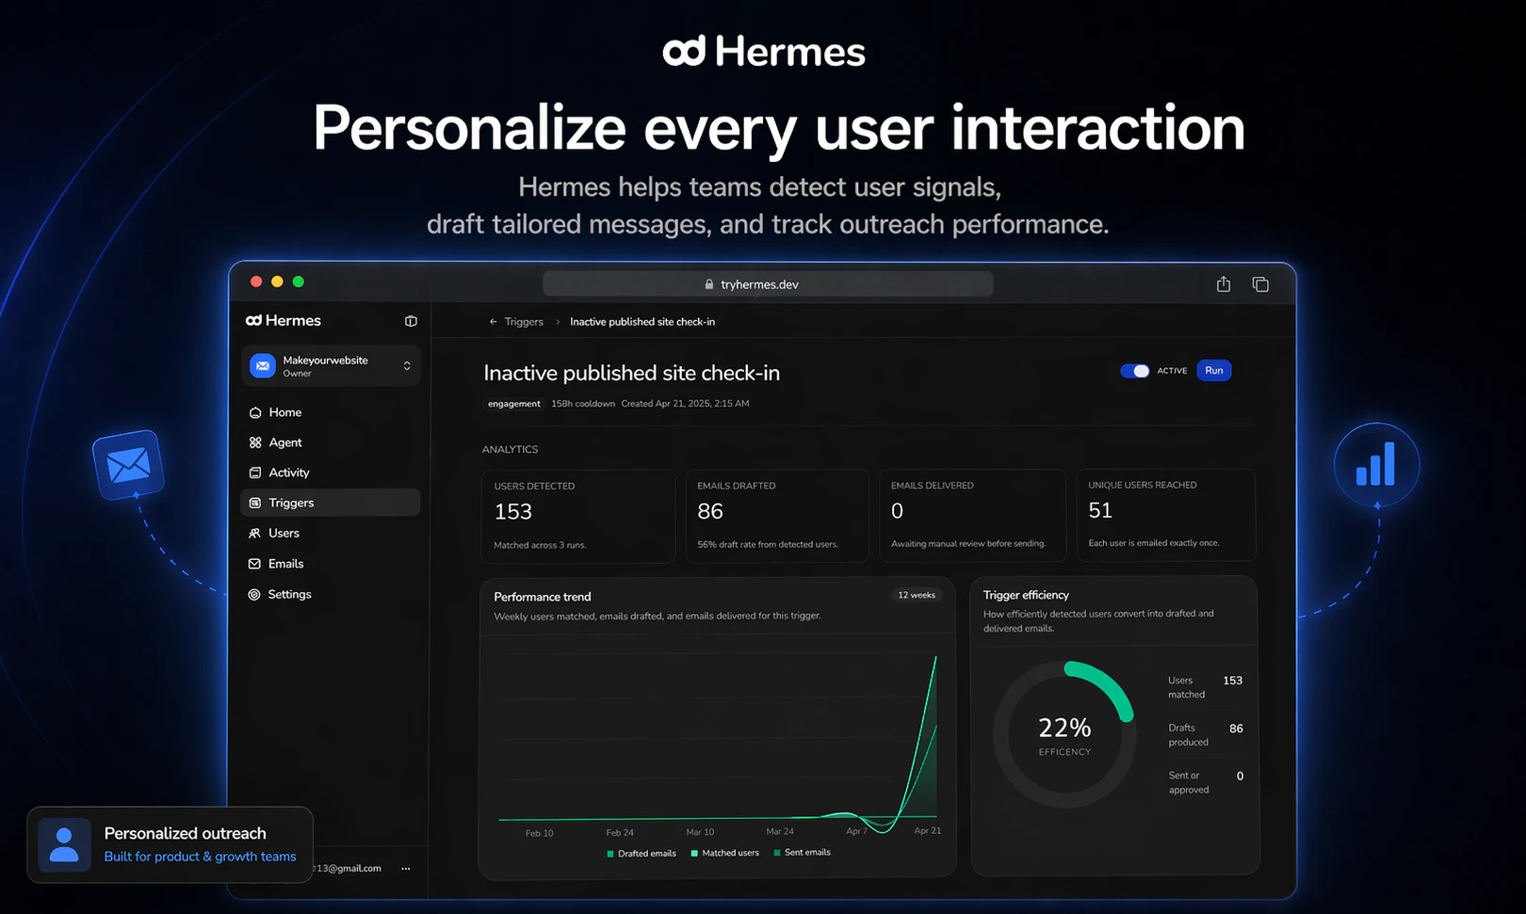The height and width of the screenshot is (914, 1526).
Task: Toggle the ACTIVE switch off
Action: click(1135, 371)
